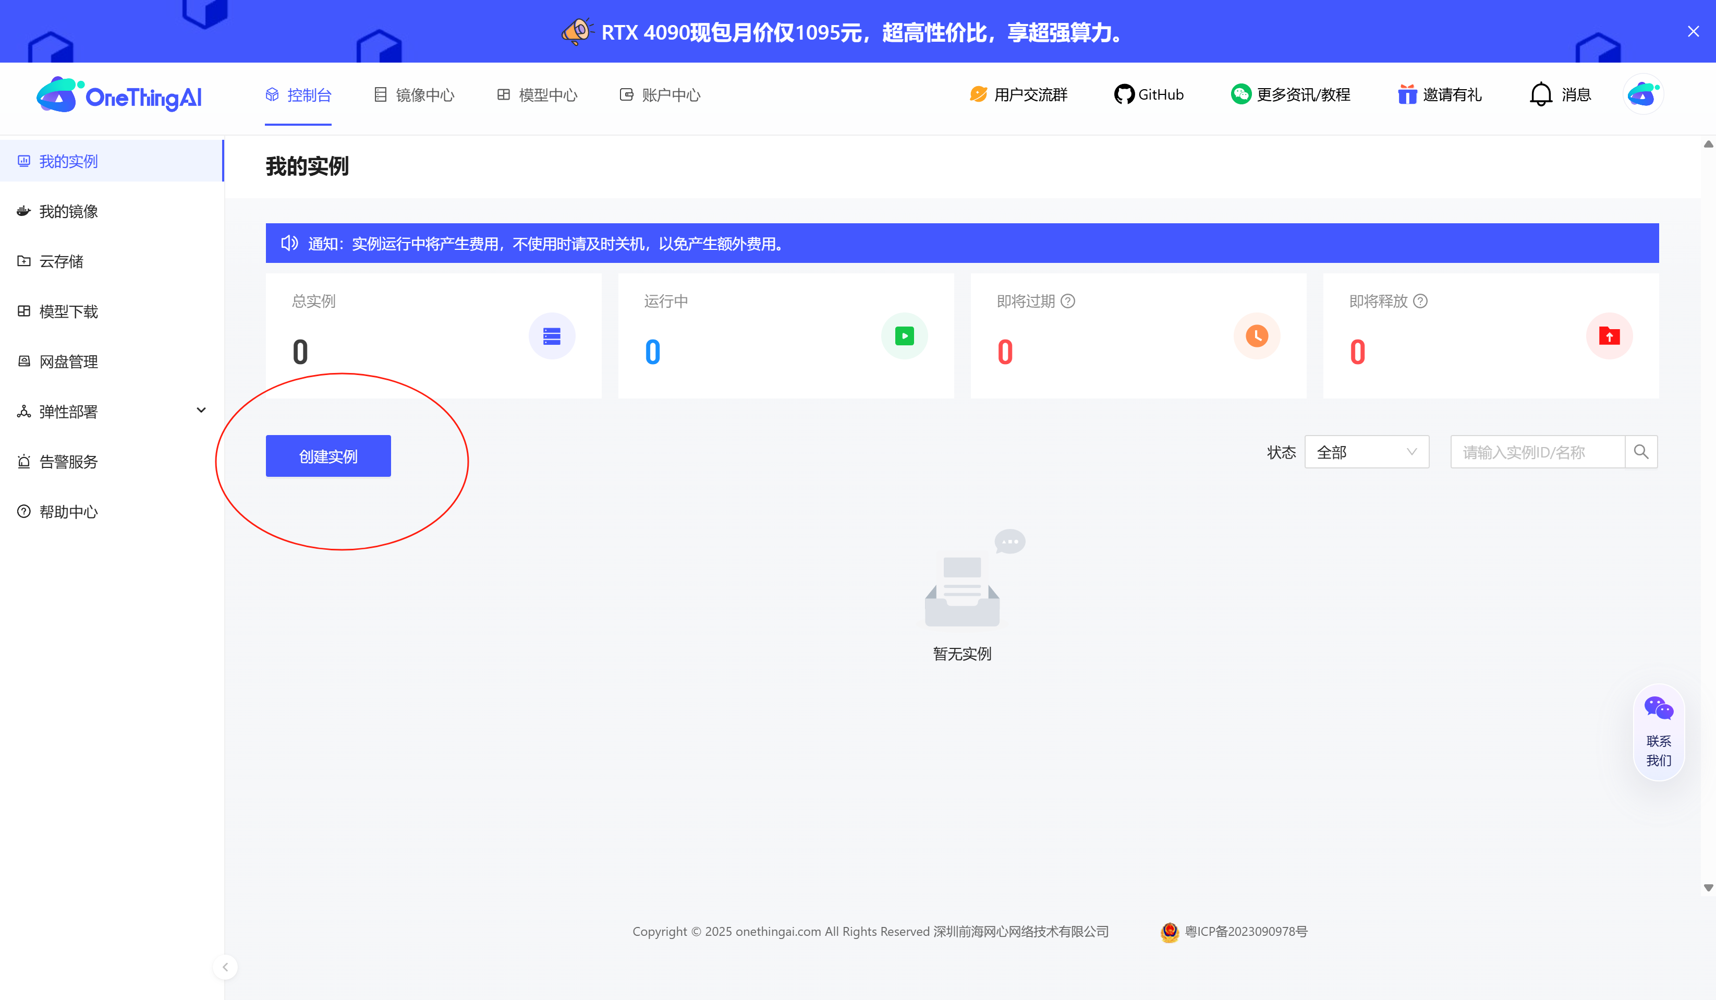Click the 运行中 count value
The width and height of the screenshot is (1716, 1000).
coord(652,352)
